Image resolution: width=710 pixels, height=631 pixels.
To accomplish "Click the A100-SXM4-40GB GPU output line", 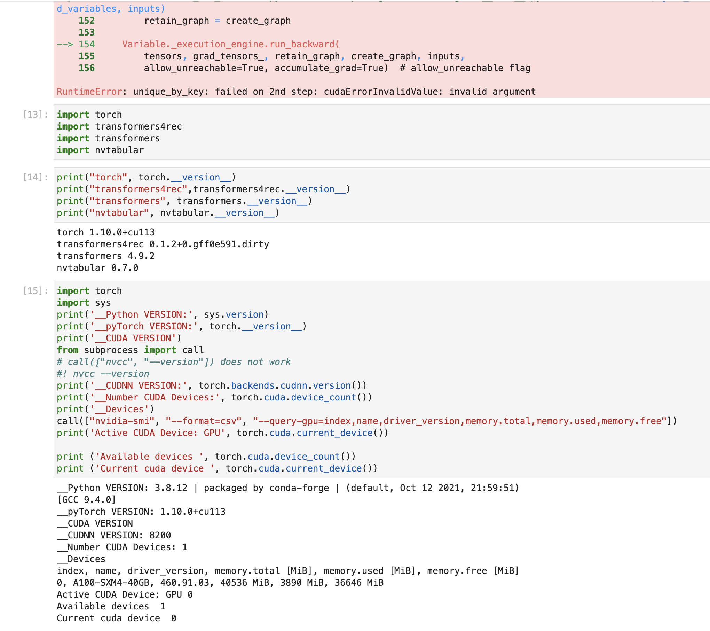I will (x=219, y=582).
